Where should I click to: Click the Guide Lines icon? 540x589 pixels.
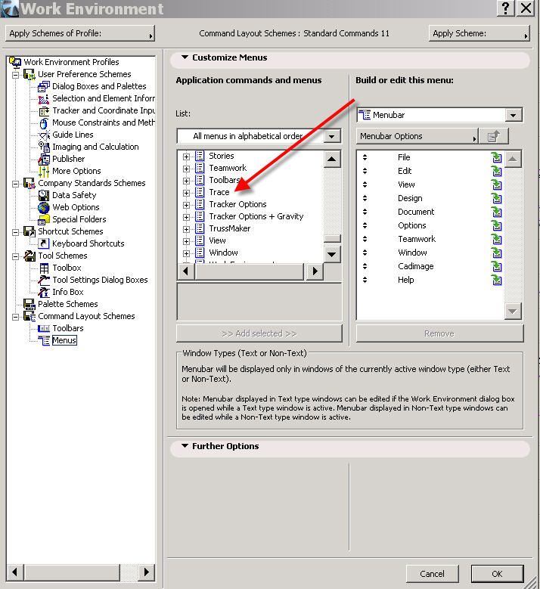point(45,135)
